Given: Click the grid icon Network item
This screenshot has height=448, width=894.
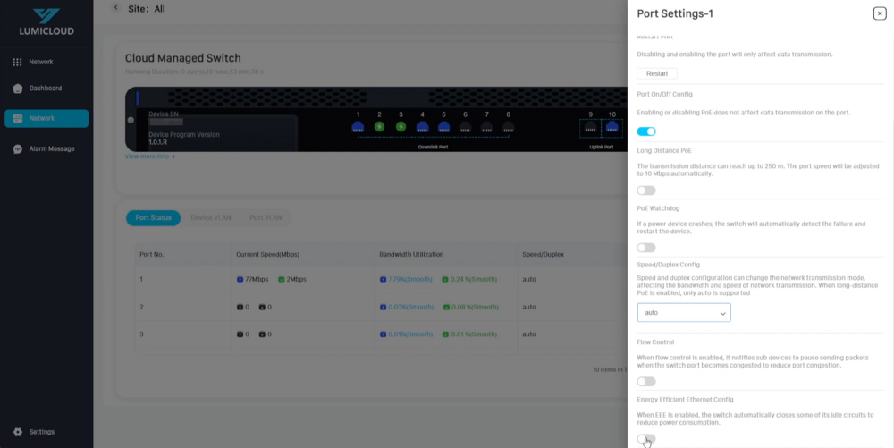Looking at the screenshot, I should (41, 62).
